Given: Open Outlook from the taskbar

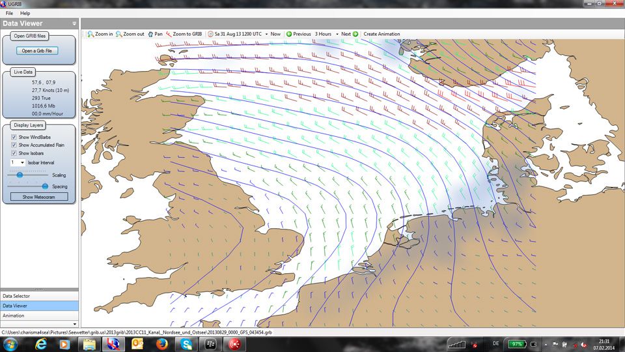Looking at the screenshot, I should click(x=137, y=344).
